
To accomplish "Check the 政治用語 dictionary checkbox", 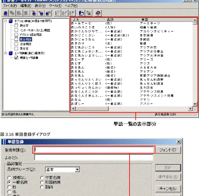I will pyautogui.click(x=16, y=39).
